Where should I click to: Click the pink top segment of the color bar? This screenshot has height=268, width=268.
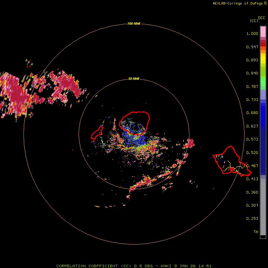[263, 32]
